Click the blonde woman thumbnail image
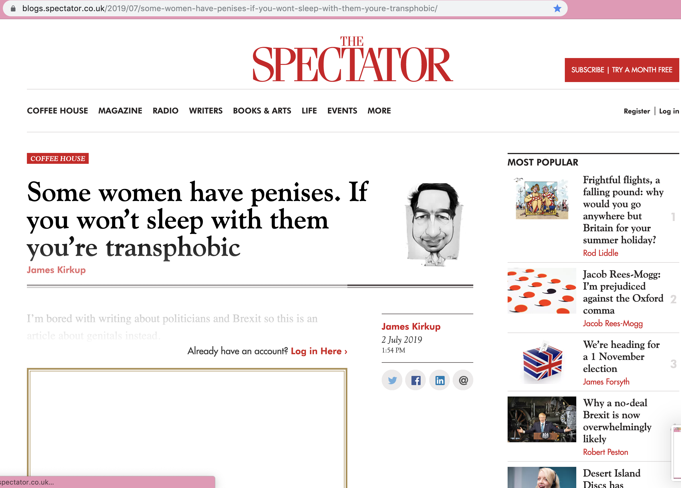Image resolution: width=681 pixels, height=488 pixels. [x=542, y=477]
